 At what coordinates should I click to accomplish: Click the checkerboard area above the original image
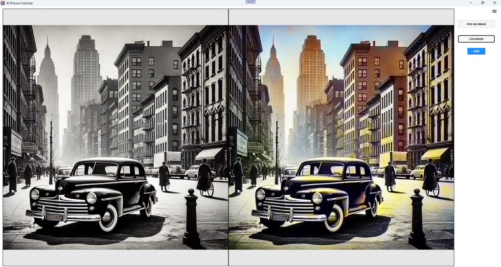[115, 18]
